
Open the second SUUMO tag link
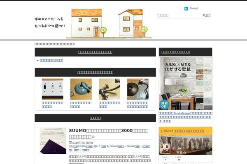[133, 146]
